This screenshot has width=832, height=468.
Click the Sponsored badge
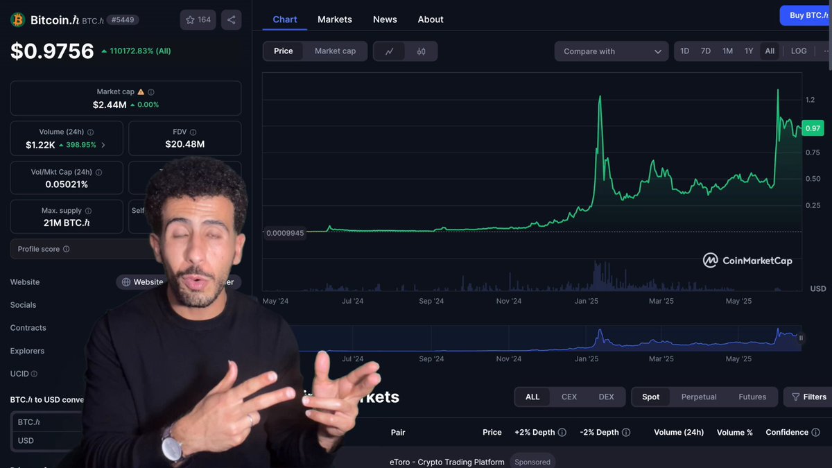click(532, 462)
